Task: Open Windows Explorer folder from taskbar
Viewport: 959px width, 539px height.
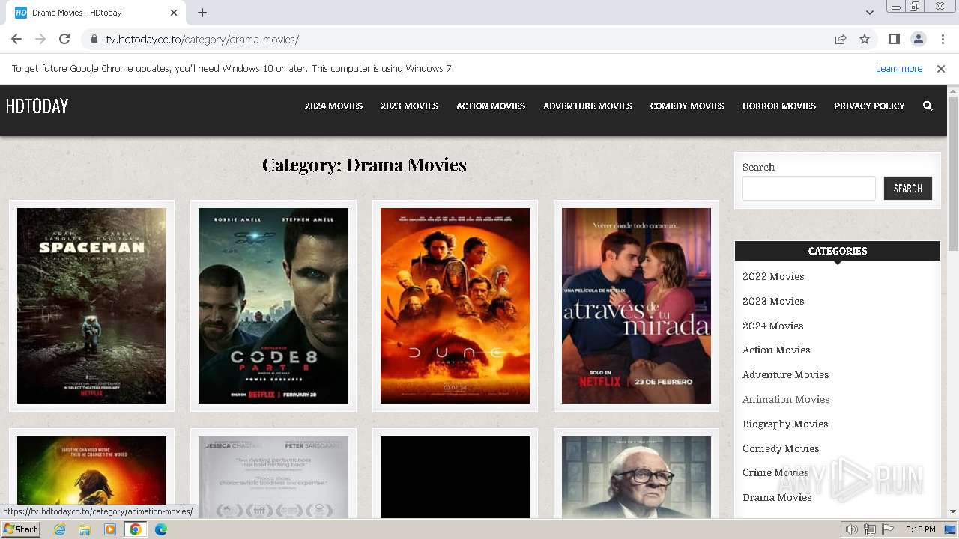Action: 85,529
